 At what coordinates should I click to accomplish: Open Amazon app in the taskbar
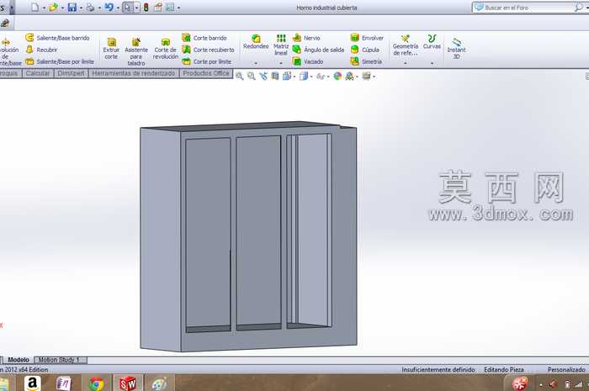(x=33, y=383)
